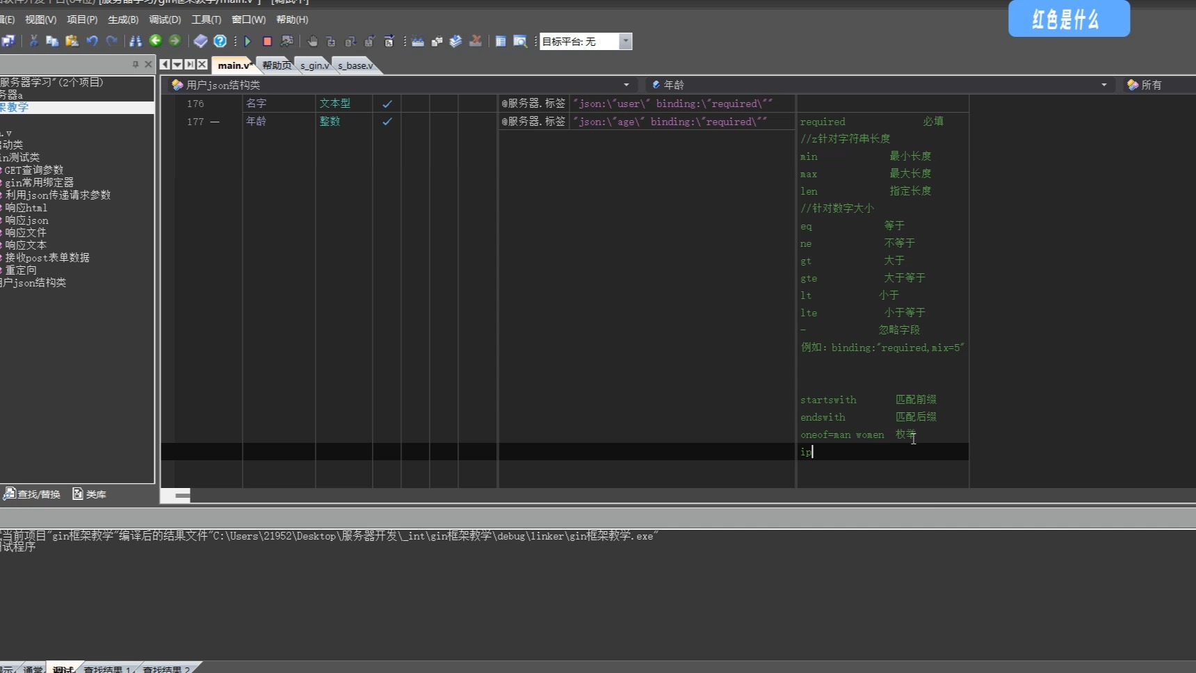The image size is (1196, 673).
Task: Click the Build project toolbar icon
Action: pyautogui.click(x=417, y=41)
